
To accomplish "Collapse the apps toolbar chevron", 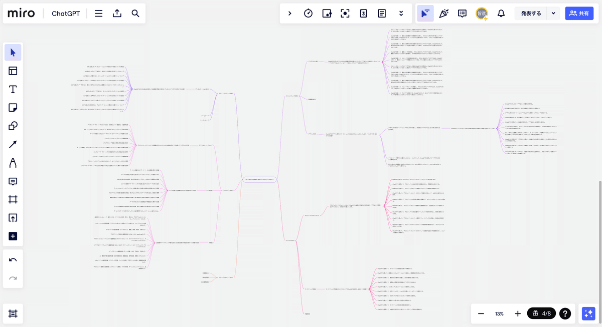I will click(x=290, y=14).
